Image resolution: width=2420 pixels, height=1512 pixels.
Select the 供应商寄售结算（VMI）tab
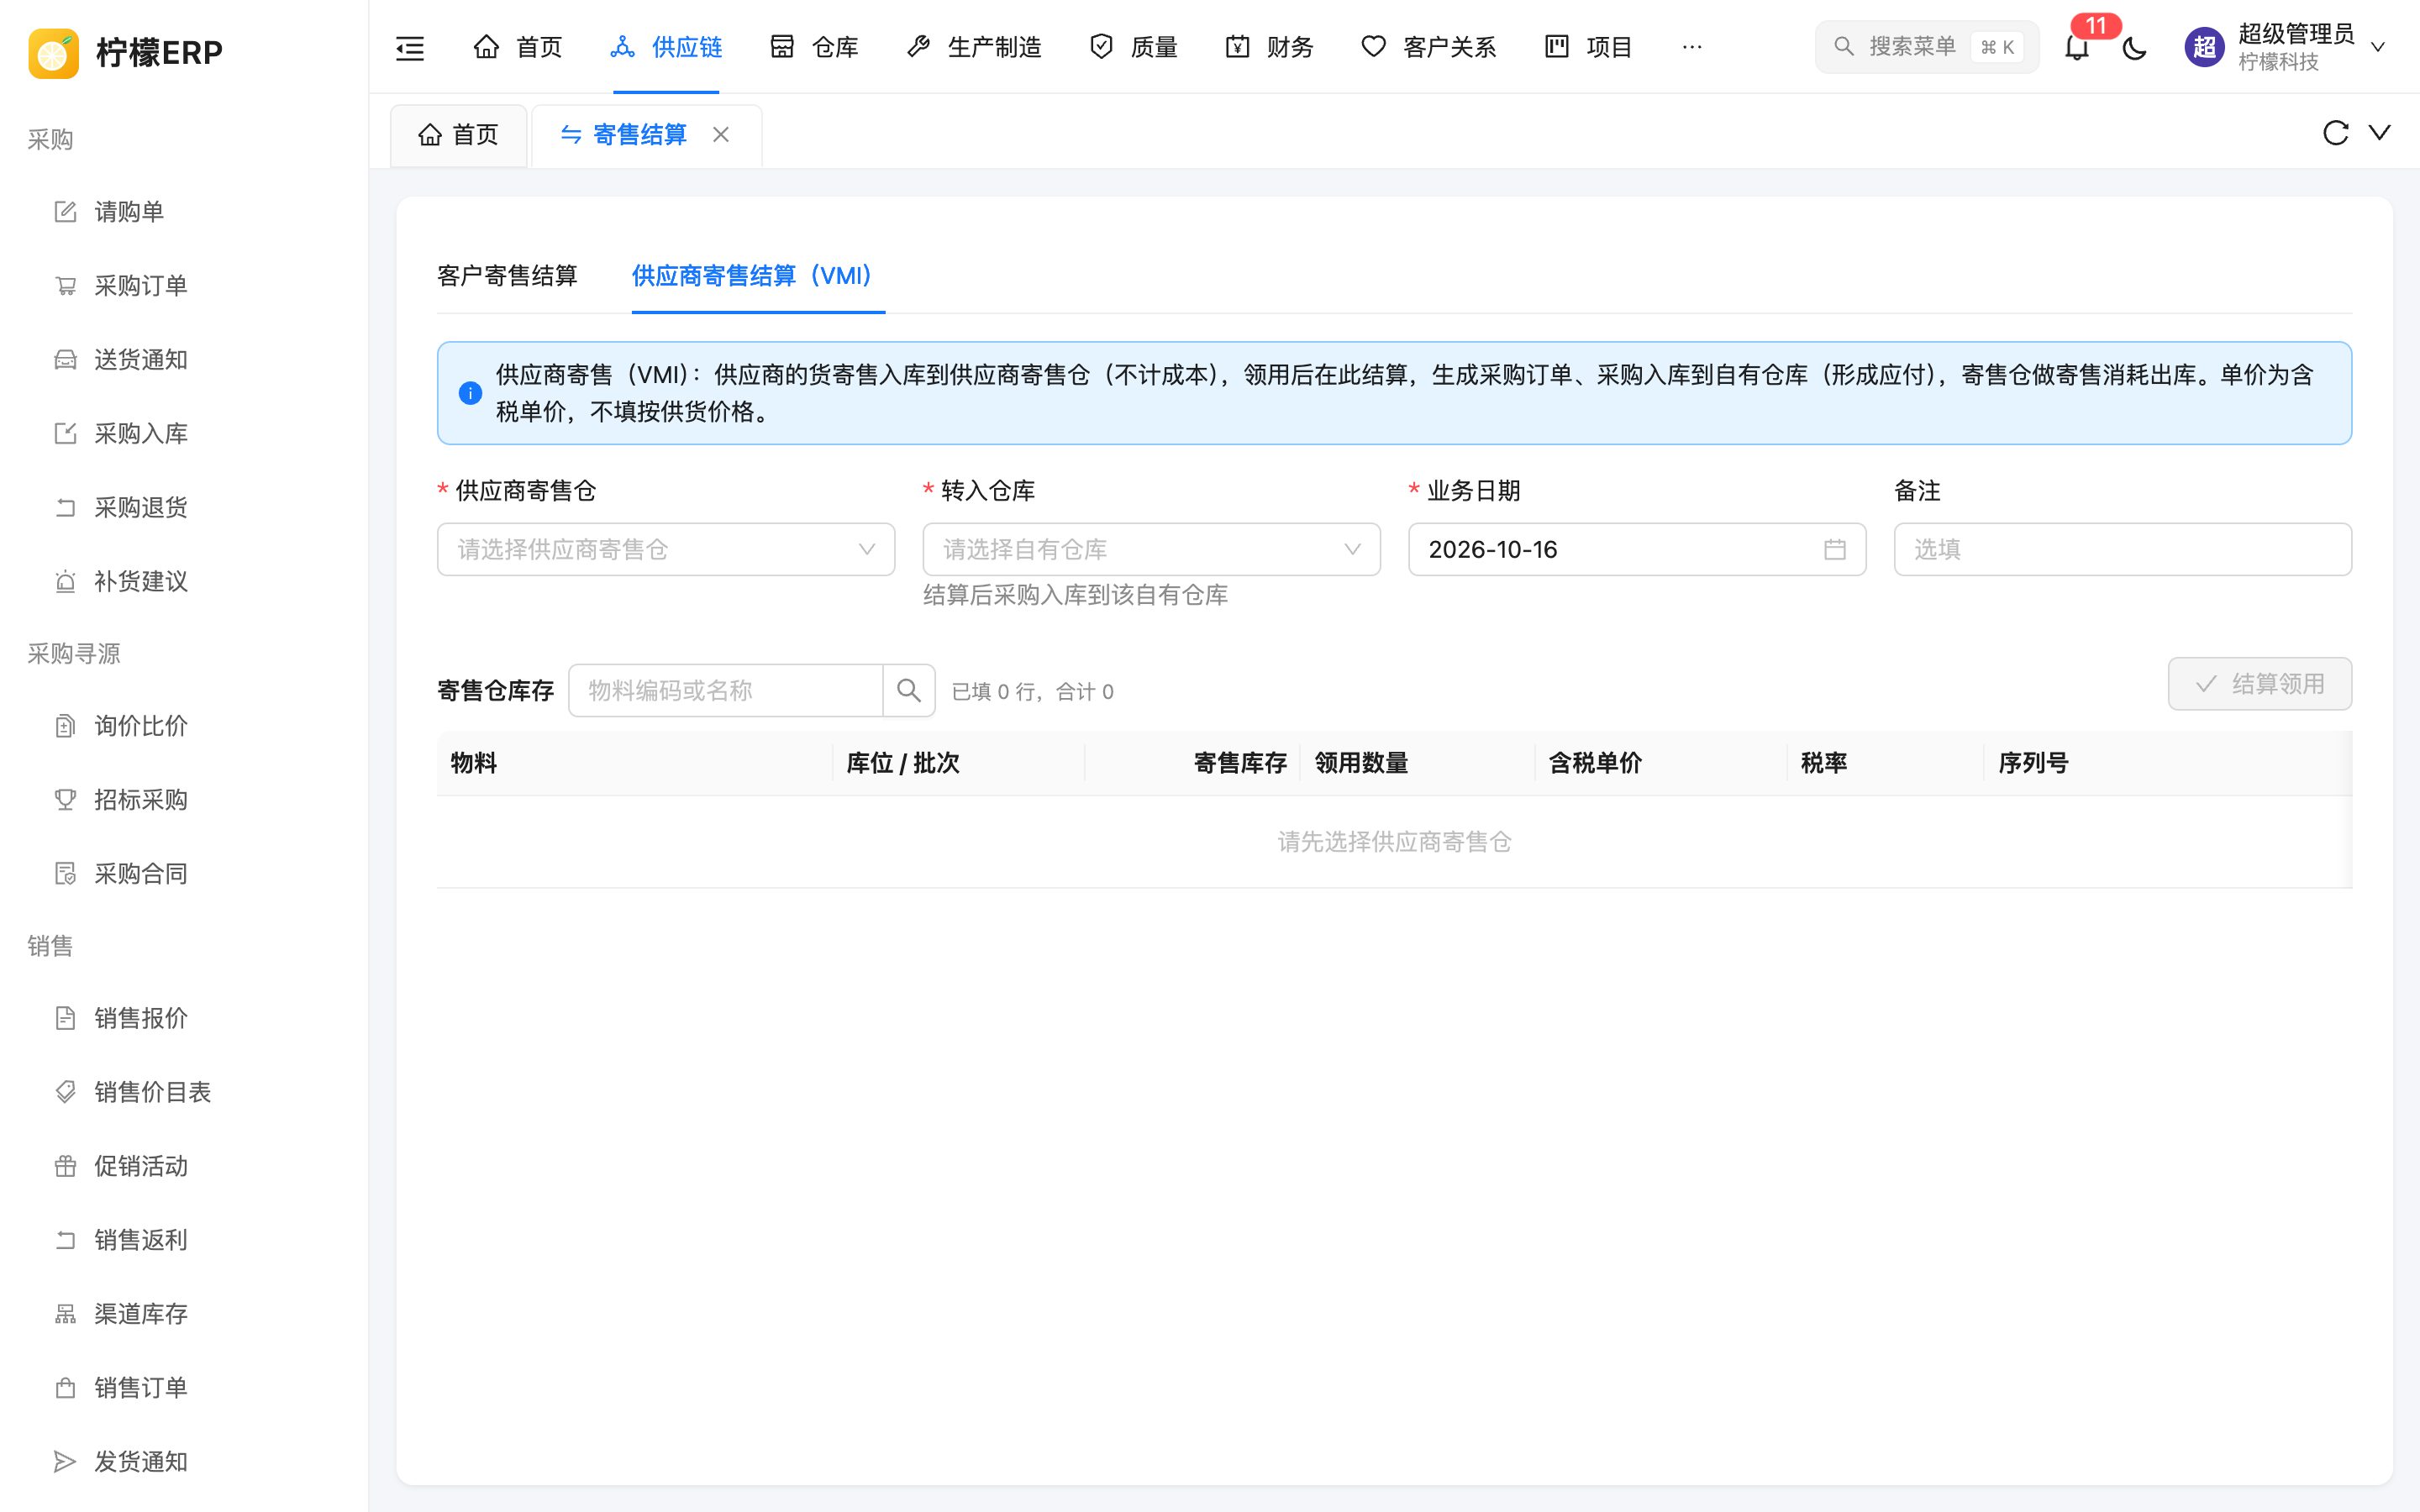coord(757,276)
